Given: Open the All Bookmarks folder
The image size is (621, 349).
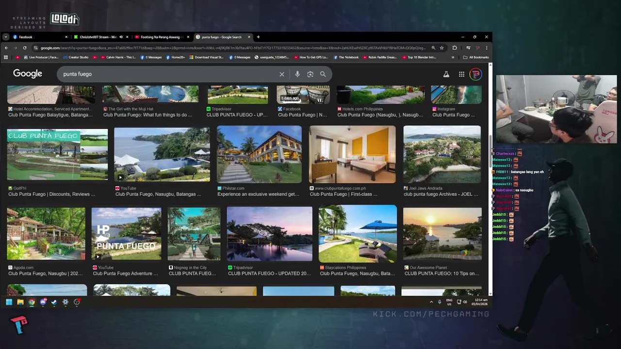Looking at the screenshot, I should coord(476,57).
